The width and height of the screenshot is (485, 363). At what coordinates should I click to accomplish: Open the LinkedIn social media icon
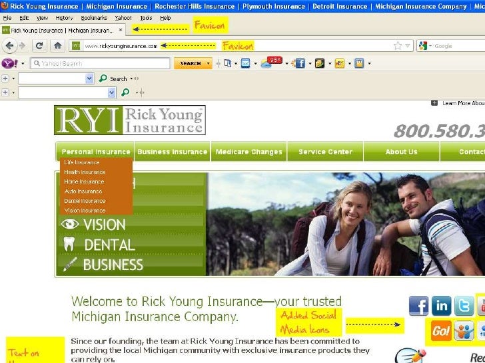[442, 306]
